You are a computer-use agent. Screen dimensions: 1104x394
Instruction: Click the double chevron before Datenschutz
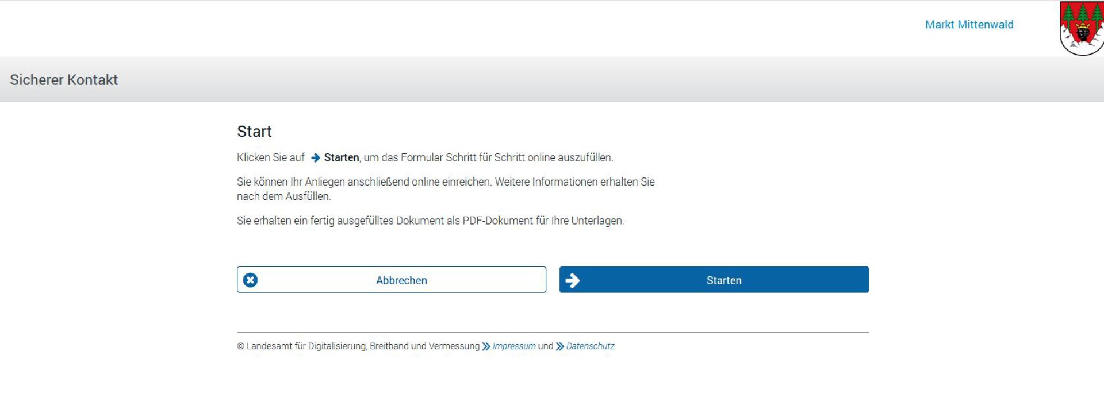(560, 346)
